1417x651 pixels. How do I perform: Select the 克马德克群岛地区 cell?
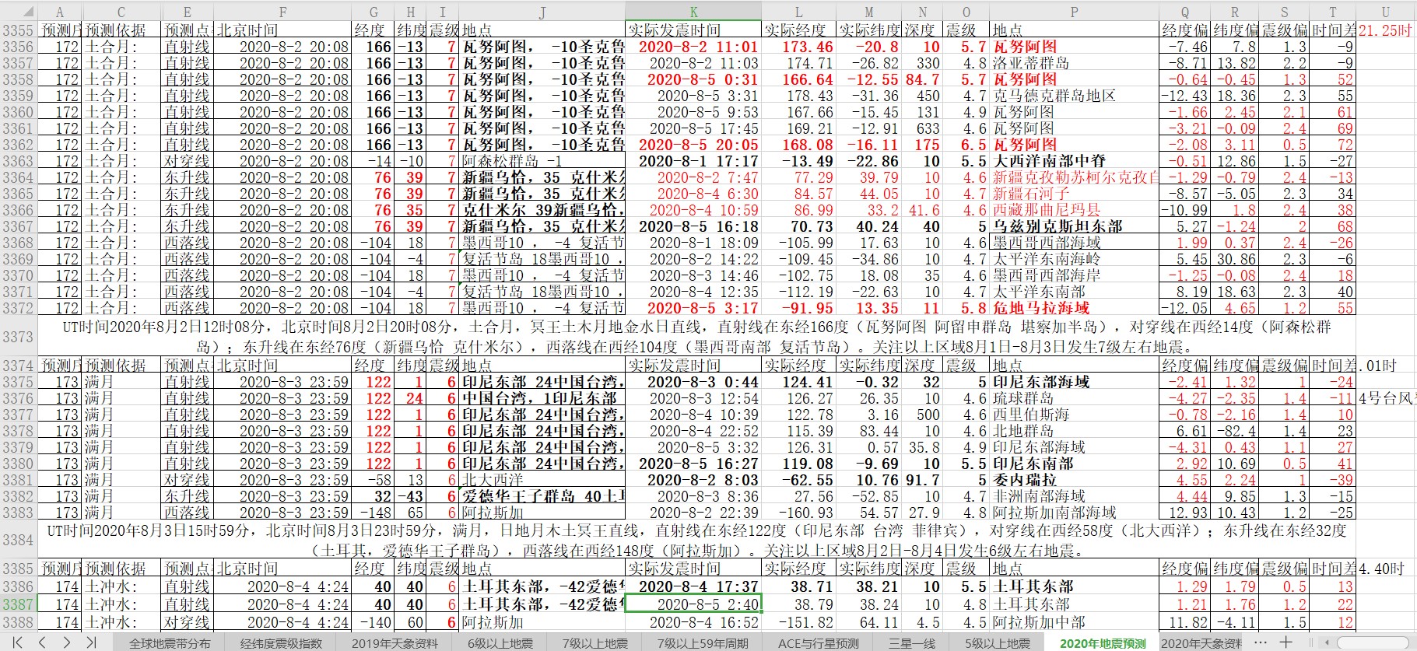tap(1074, 96)
